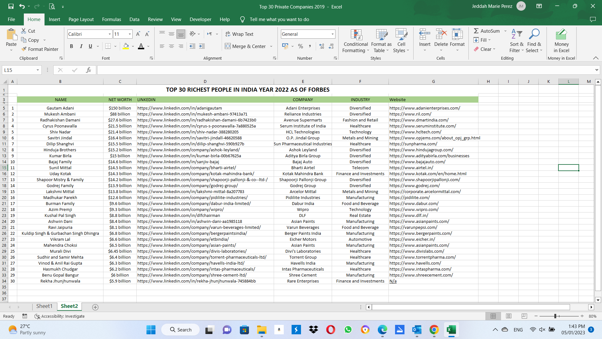
Task: Decrease font size with the smaller A icon
Action: tap(147, 34)
